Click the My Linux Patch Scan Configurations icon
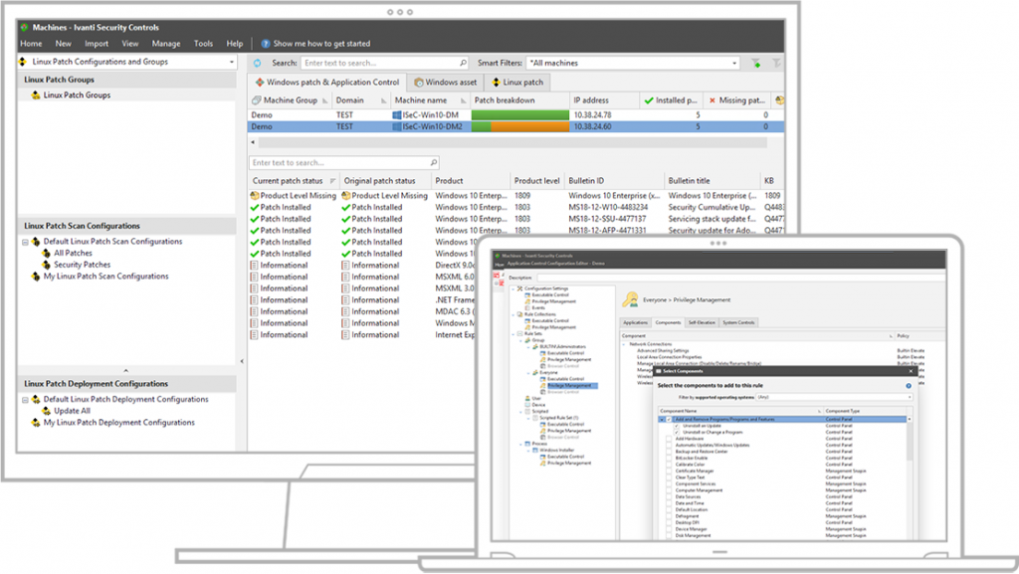 pos(36,277)
